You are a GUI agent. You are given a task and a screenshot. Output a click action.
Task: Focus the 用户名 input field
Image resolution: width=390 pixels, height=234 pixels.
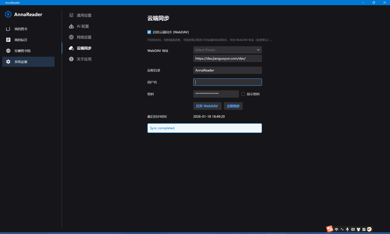pyautogui.click(x=227, y=82)
